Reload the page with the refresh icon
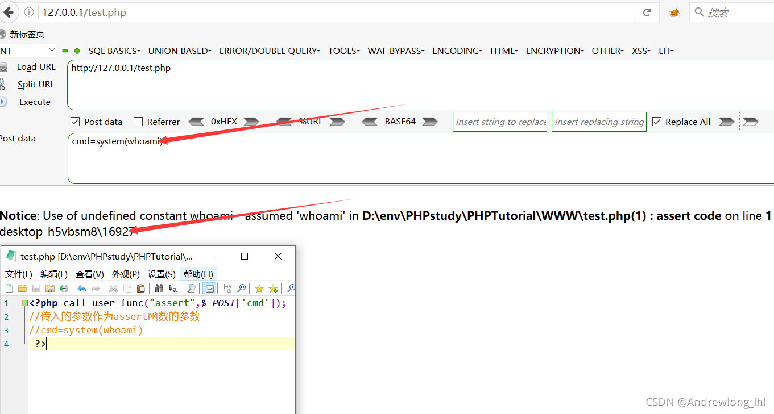The width and height of the screenshot is (774, 414). (x=647, y=12)
